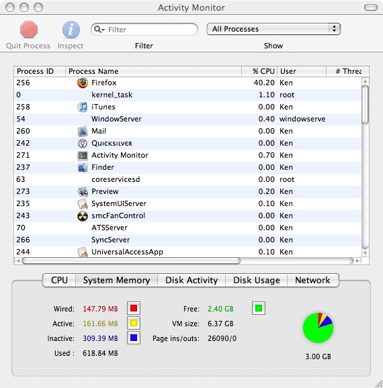Click the blue Inactive color swatch

pos(134,338)
